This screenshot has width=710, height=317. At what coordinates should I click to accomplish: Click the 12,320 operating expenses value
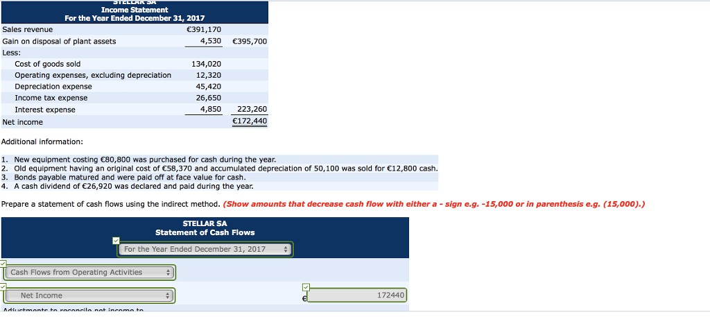click(208, 75)
